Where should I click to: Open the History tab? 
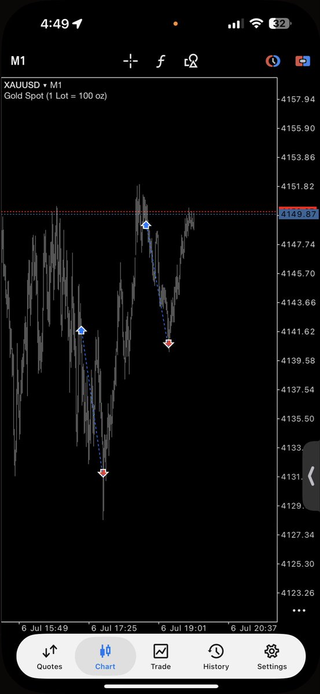coord(216,656)
